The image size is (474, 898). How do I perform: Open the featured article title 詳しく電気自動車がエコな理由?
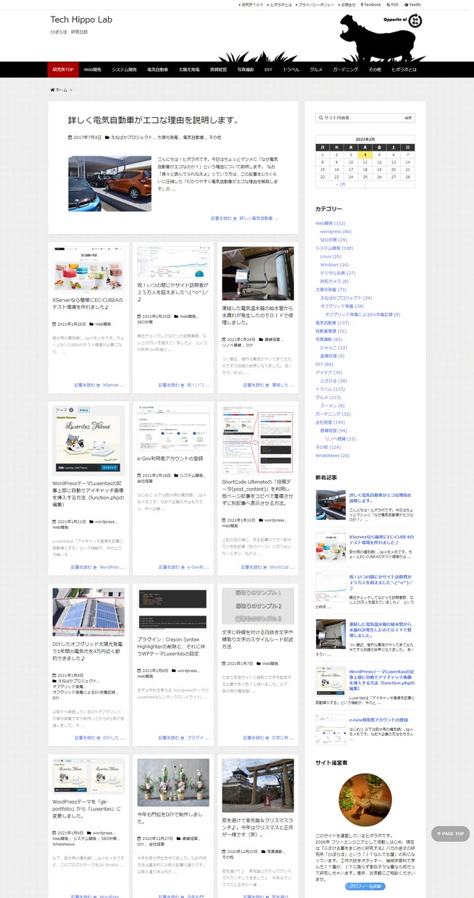click(x=154, y=120)
